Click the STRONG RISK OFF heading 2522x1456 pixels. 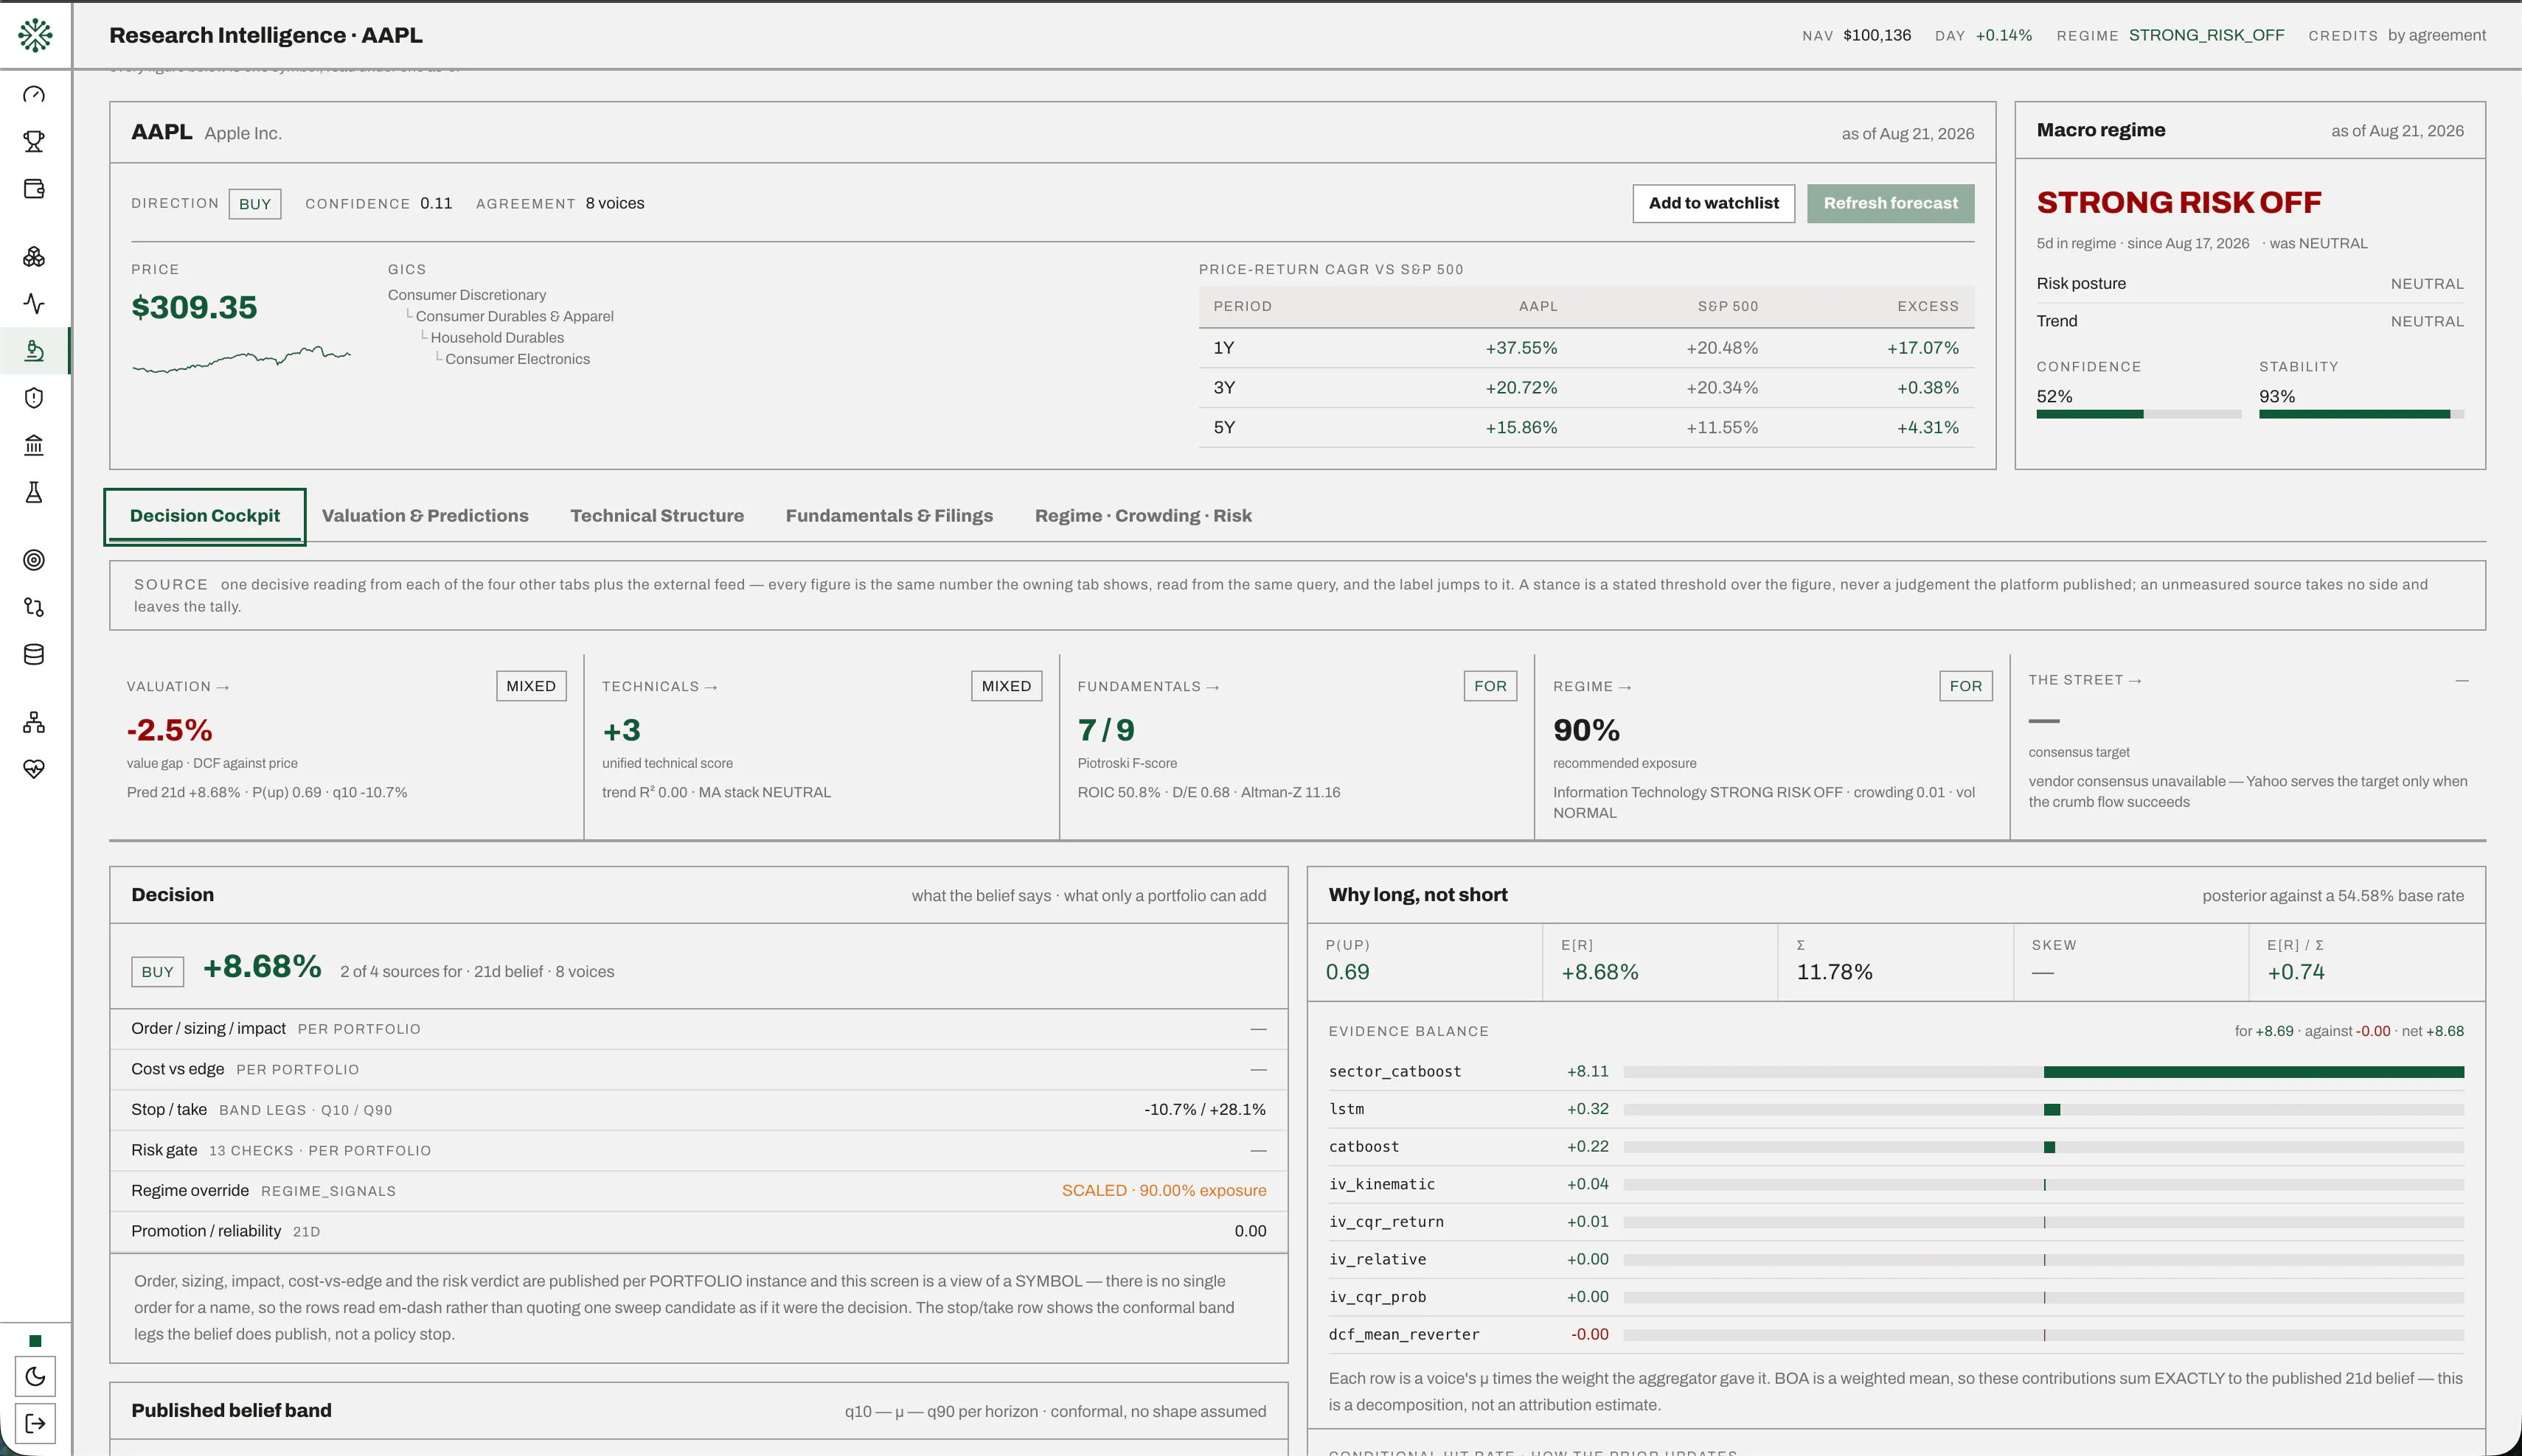pos(2178,203)
